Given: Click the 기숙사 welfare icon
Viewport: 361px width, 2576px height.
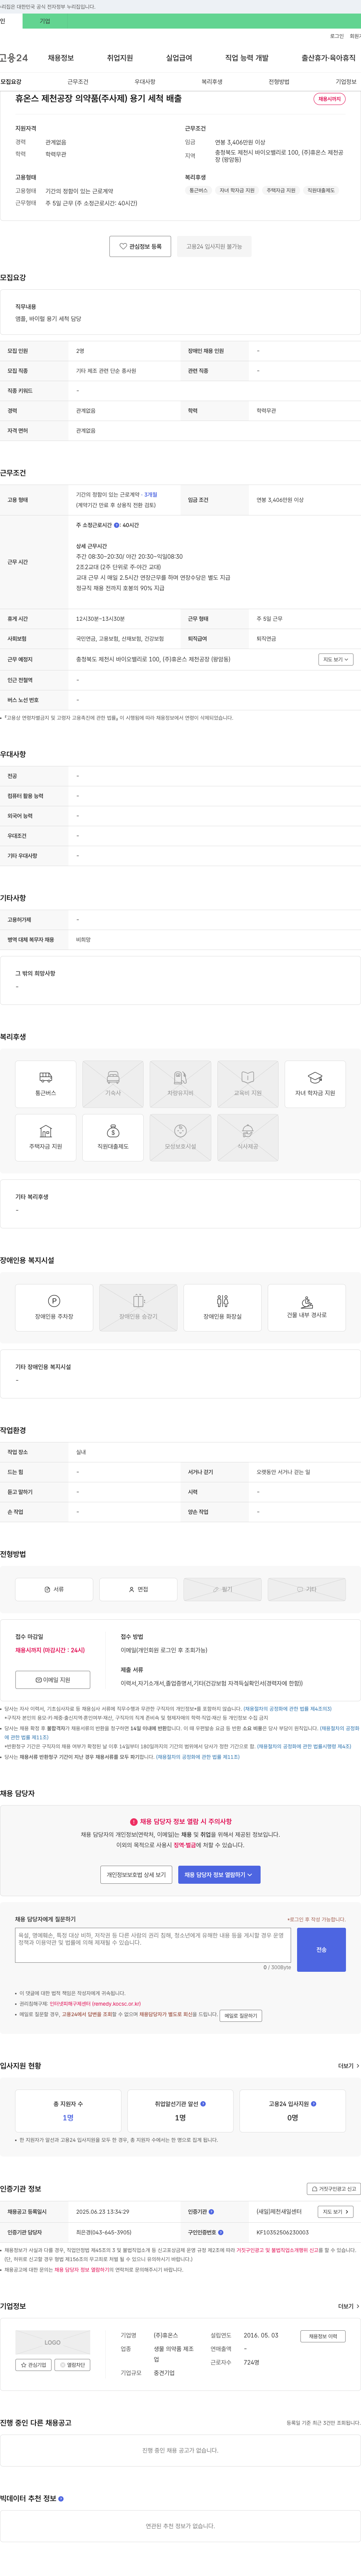Looking at the screenshot, I should (113, 1084).
